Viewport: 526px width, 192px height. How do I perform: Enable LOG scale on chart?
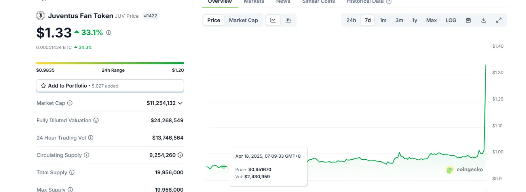(451, 20)
